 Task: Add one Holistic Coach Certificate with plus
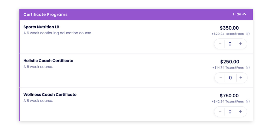[241, 78]
